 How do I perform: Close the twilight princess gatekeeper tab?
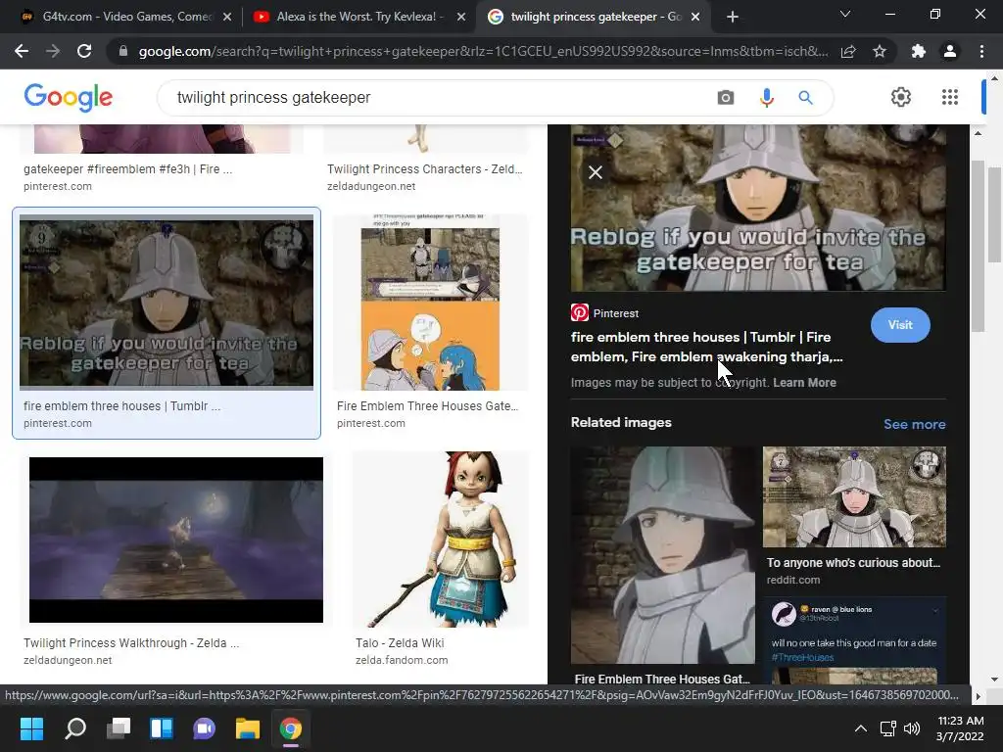coord(696,18)
